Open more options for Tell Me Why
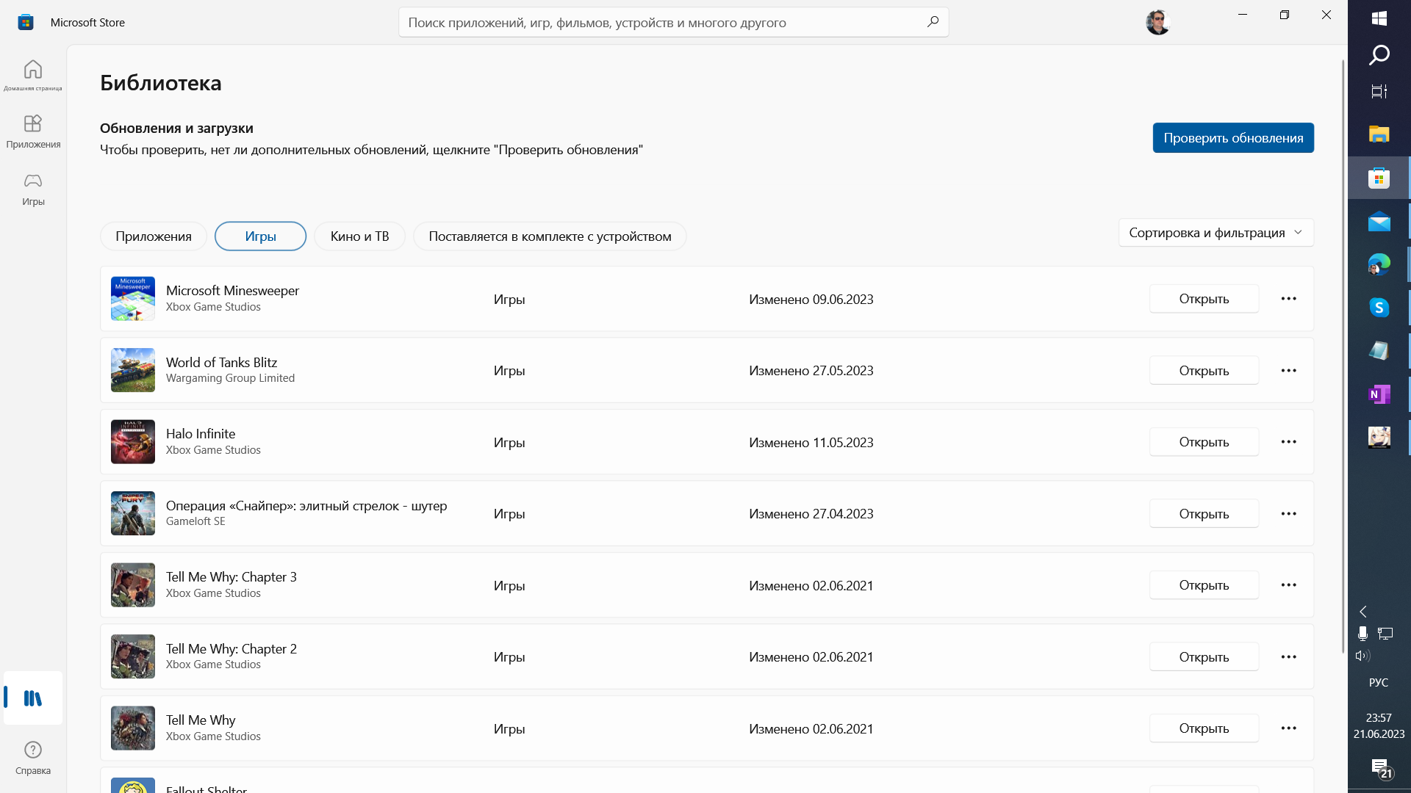 click(1288, 728)
